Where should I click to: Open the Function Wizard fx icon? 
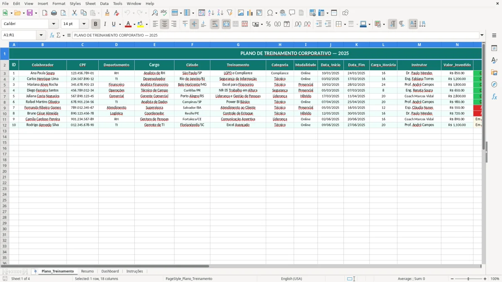(x=52, y=35)
